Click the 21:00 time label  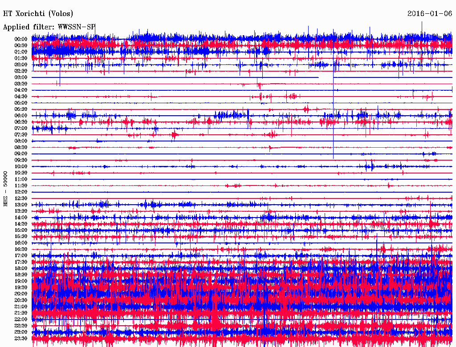pyautogui.click(x=21, y=307)
